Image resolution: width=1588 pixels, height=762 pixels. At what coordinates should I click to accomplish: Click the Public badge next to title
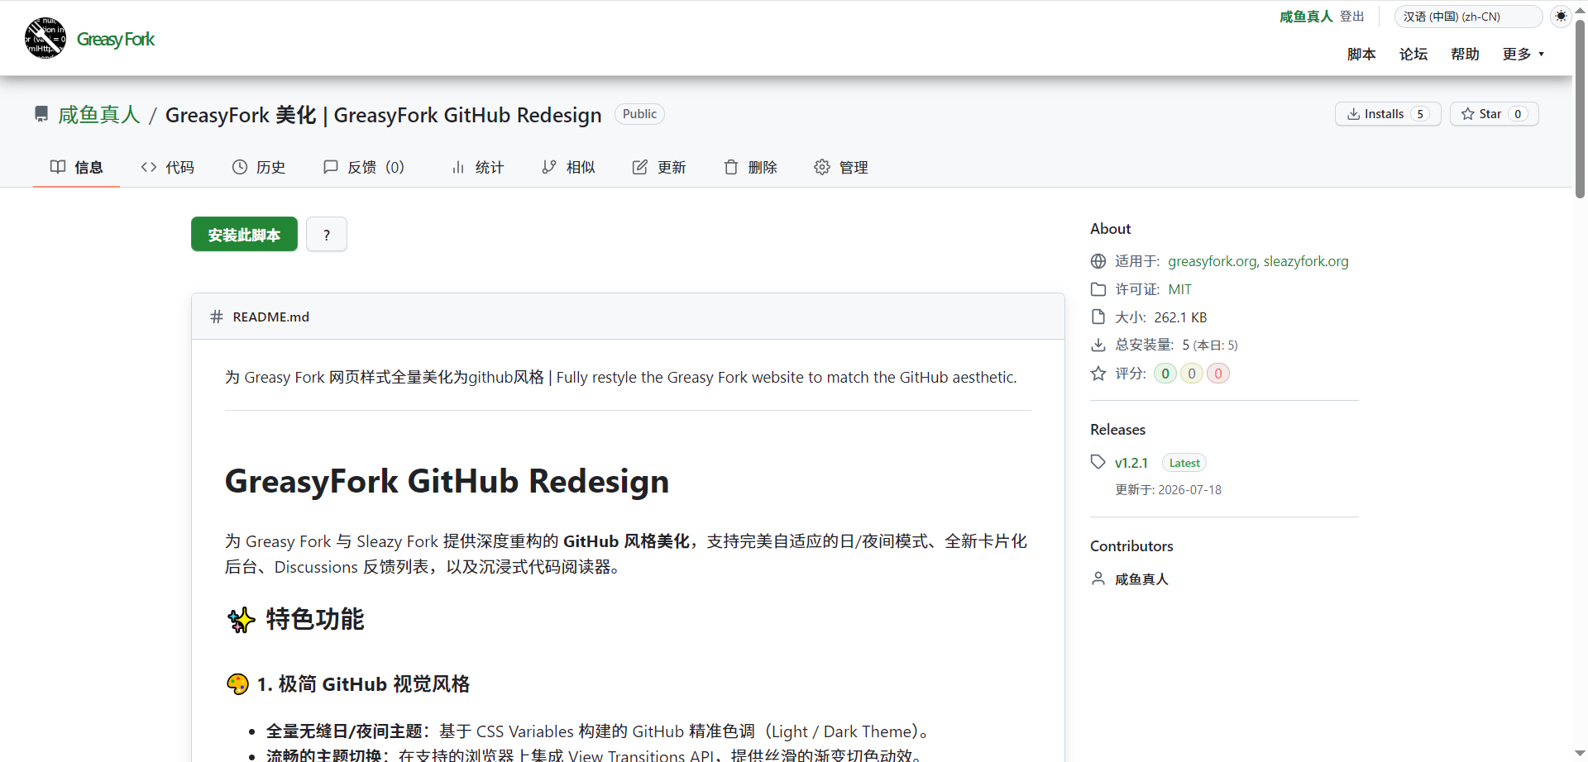click(x=639, y=114)
